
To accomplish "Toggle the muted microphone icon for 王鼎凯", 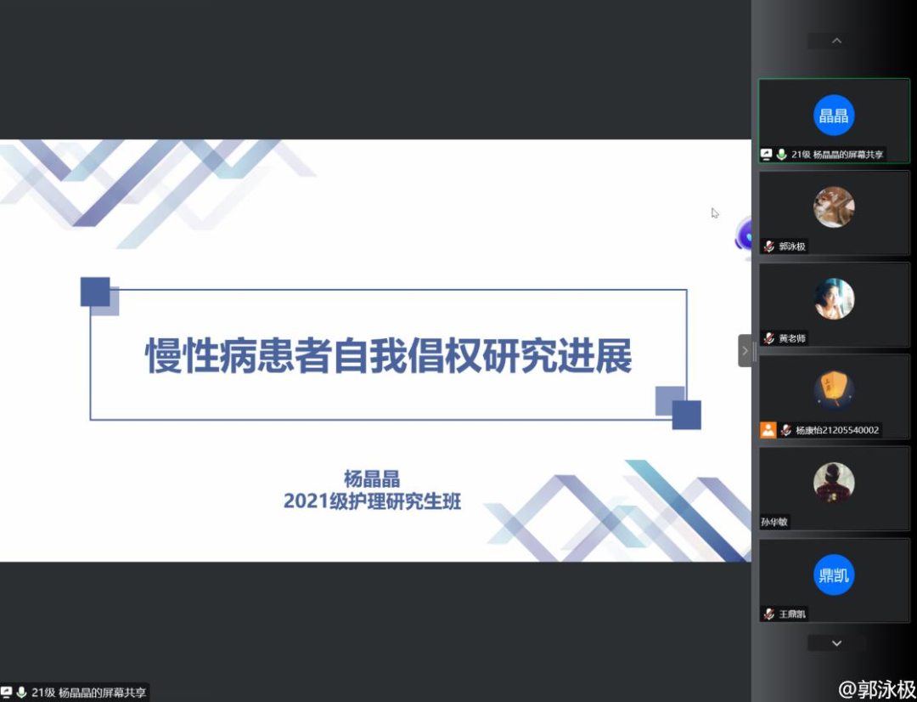I will click(769, 614).
